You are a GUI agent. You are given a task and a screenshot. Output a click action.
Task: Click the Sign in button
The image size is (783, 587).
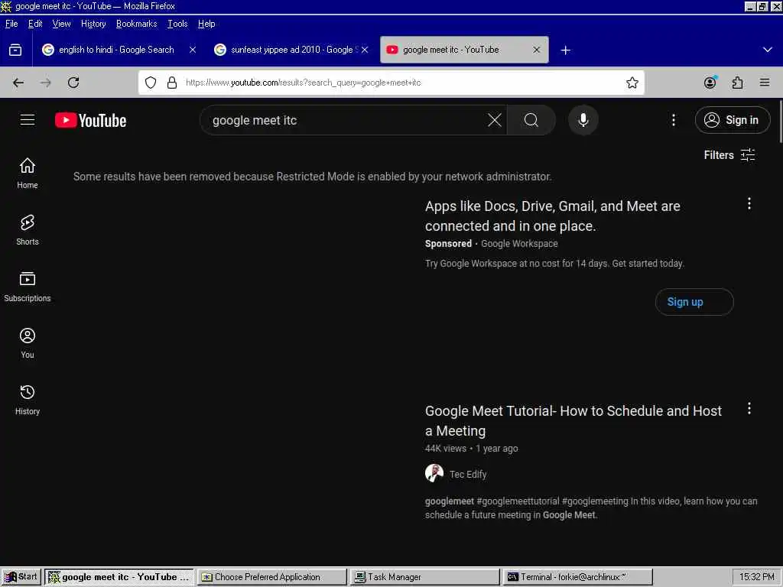733,120
